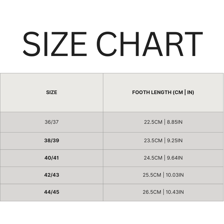The height and width of the screenshot is (224, 224).
Task: Click the word SIZE in the large title
Action: 55,44
